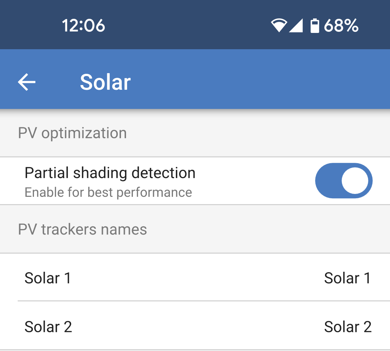Click the 12:06 clock in status bar
The width and height of the screenshot is (390, 351).
pyautogui.click(x=83, y=26)
